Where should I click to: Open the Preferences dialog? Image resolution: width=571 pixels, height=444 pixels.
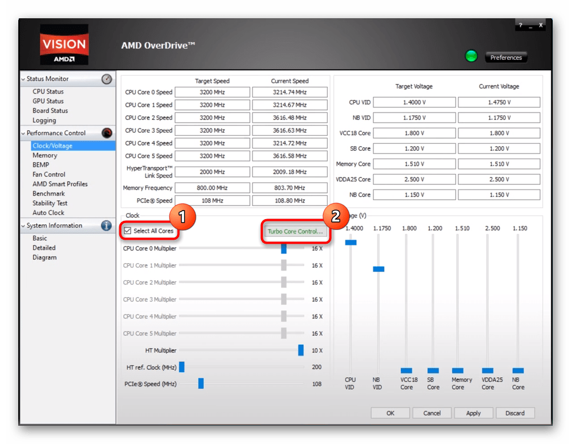tap(506, 58)
